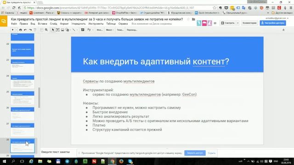Click the Telegram taskbar icon

(x=67, y=161)
